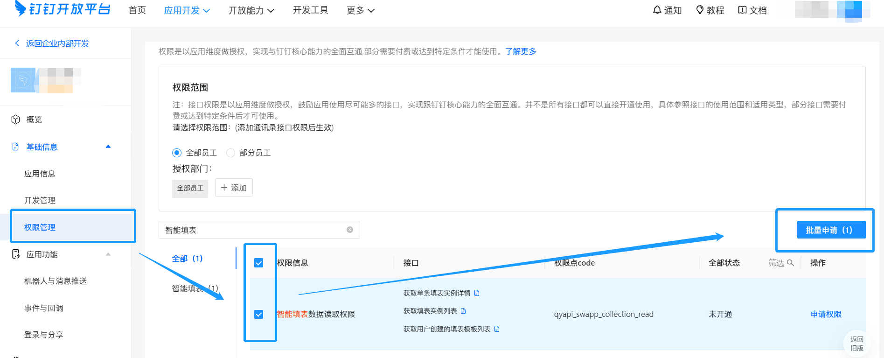This screenshot has width=884, height=358.
Task: Collapse the 应用功能 section arrow
Action: [108, 254]
